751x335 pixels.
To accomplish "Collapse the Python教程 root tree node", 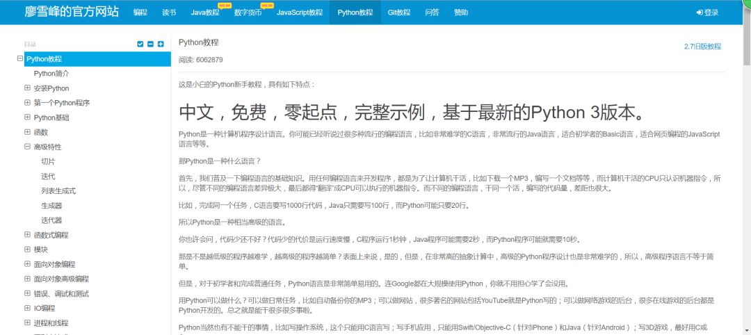I will pyautogui.click(x=19, y=59).
